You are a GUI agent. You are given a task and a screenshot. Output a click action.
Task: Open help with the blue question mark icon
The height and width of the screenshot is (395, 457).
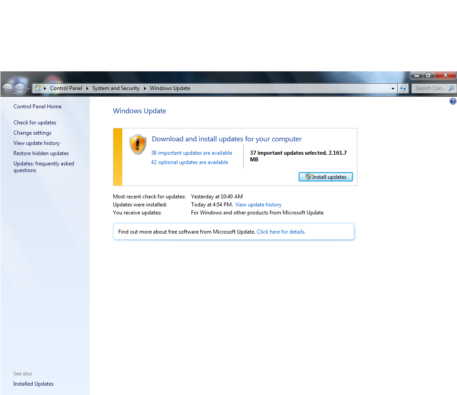click(453, 102)
